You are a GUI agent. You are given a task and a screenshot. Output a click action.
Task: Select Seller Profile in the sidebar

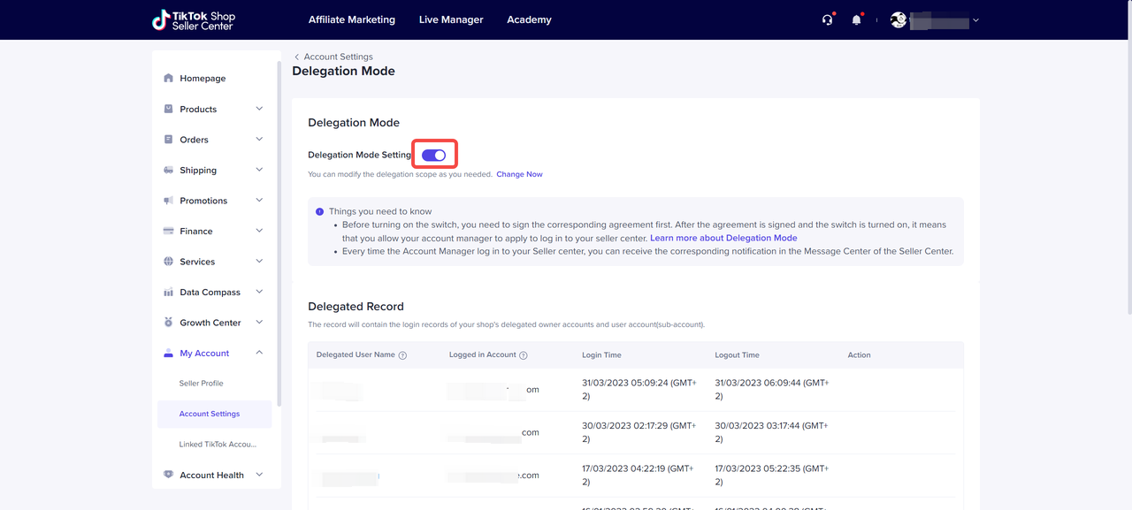pos(202,384)
